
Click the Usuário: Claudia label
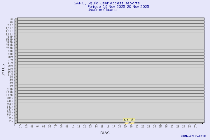pyautogui.click(x=102, y=10)
